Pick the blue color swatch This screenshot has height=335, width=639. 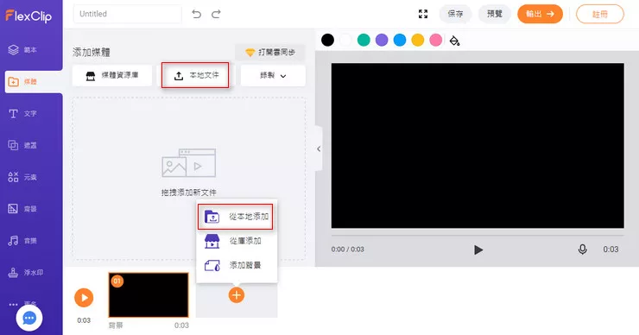tap(400, 40)
